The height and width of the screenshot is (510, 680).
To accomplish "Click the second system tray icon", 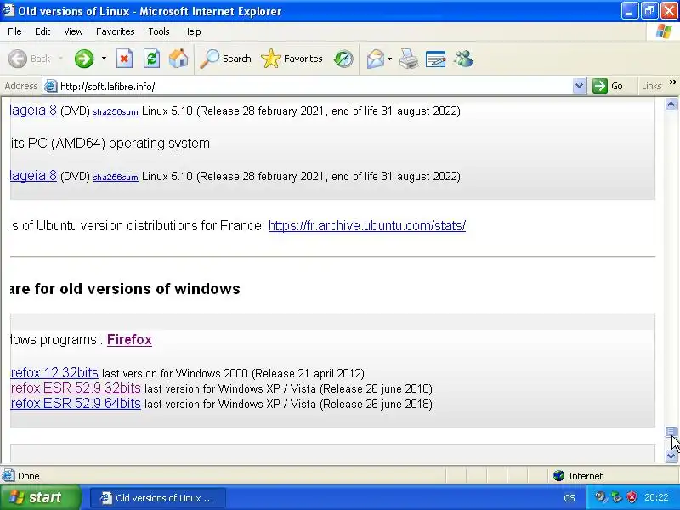I will click(x=616, y=497).
